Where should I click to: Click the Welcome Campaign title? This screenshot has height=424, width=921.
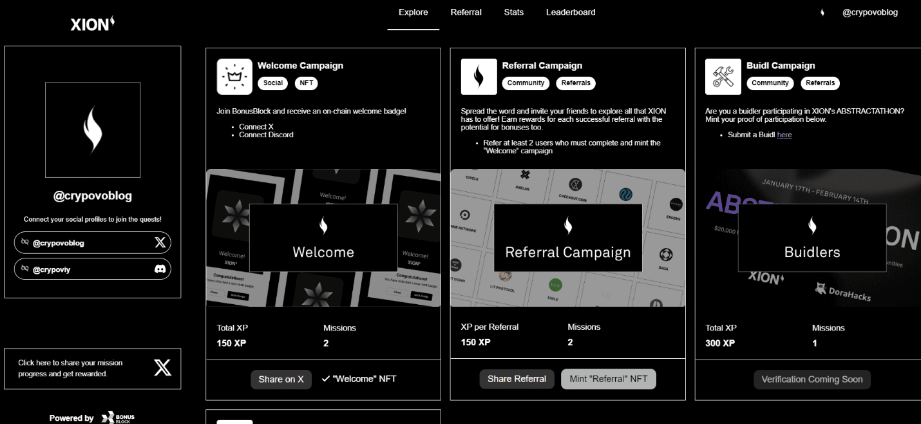coord(300,66)
